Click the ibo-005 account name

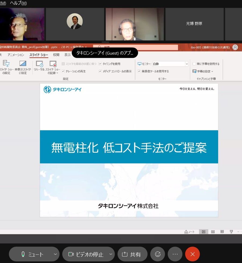[210, 47]
